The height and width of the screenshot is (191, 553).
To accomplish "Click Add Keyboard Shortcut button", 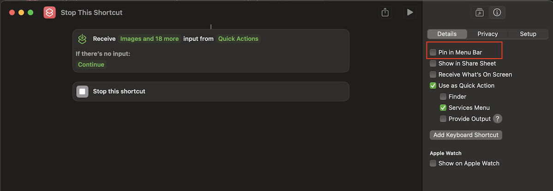I will 466,135.
